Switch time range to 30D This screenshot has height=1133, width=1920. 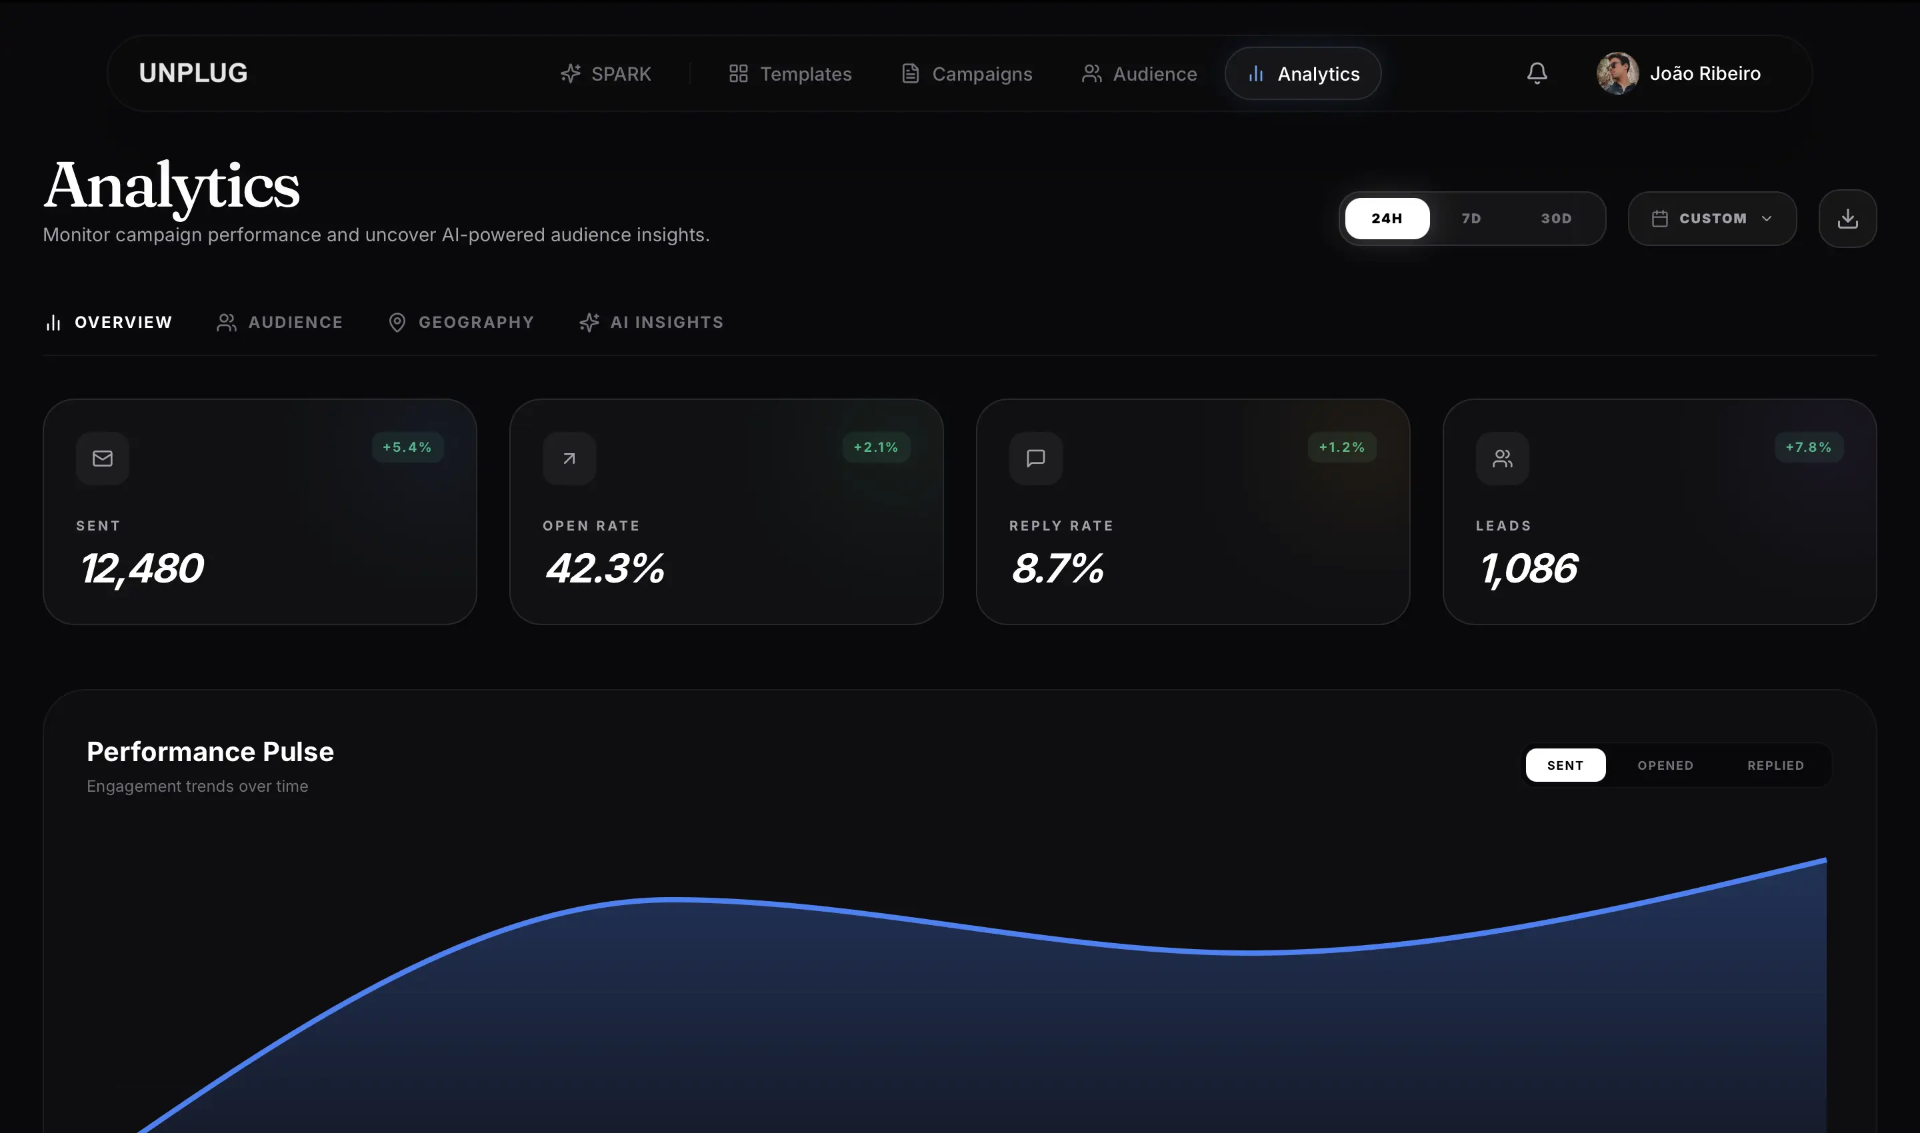[x=1556, y=219]
